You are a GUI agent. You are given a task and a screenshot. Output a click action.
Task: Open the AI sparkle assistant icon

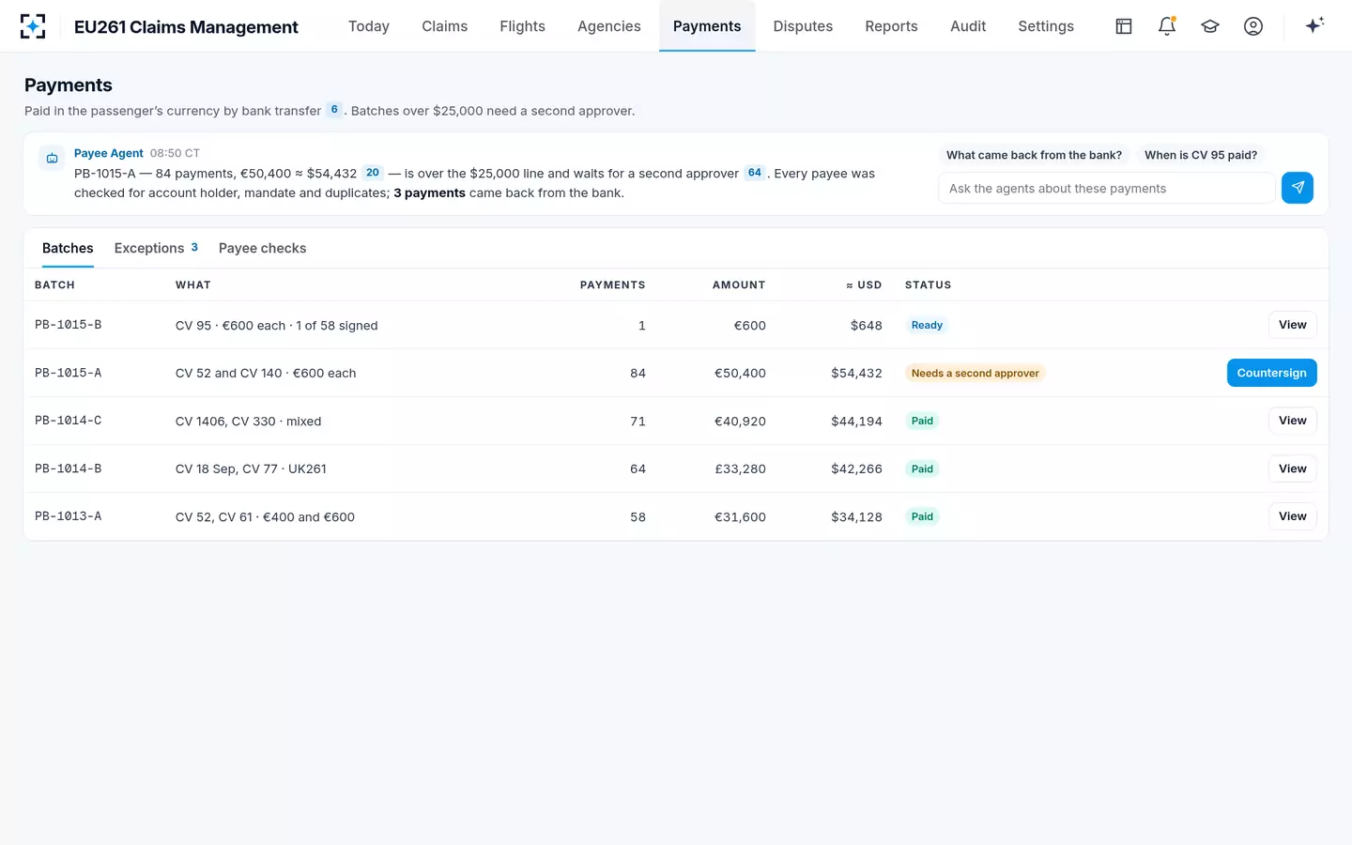(1314, 25)
